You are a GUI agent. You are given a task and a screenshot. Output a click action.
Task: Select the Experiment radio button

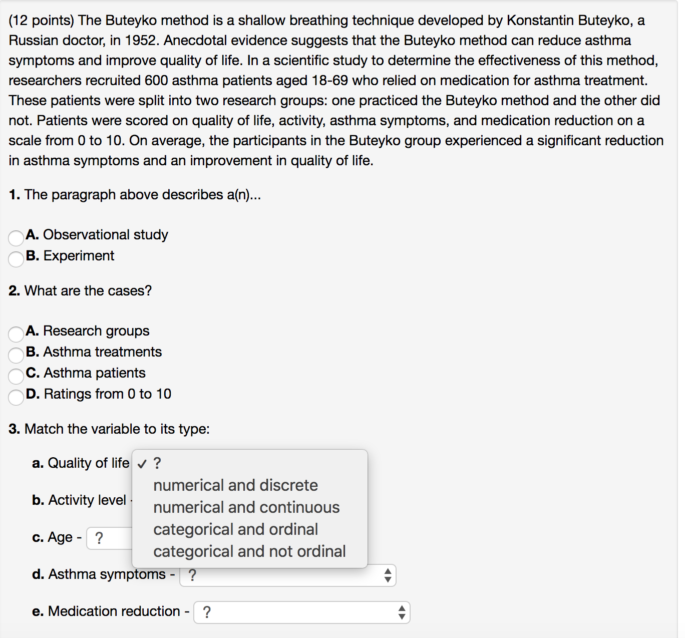pyautogui.click(x=16, y=259)
